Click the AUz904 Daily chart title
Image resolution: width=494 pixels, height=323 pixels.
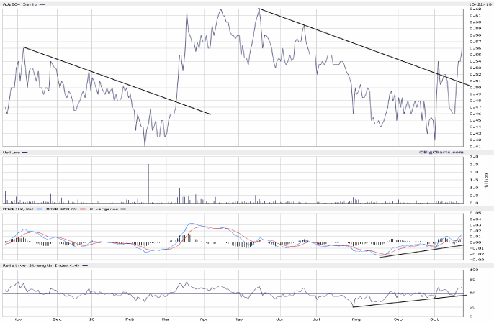(21, 4)
